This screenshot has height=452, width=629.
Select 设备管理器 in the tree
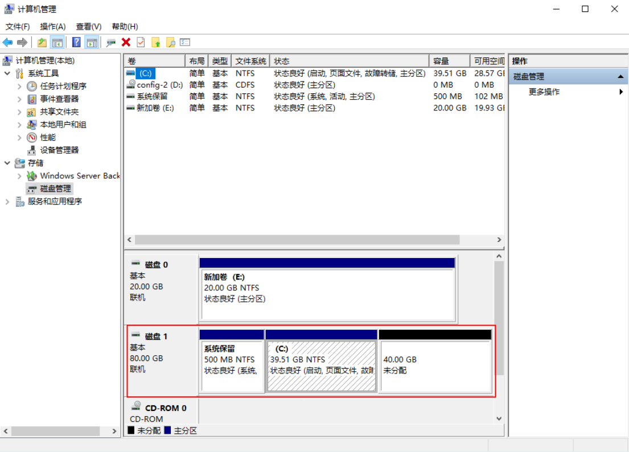(x=59, y=150)
